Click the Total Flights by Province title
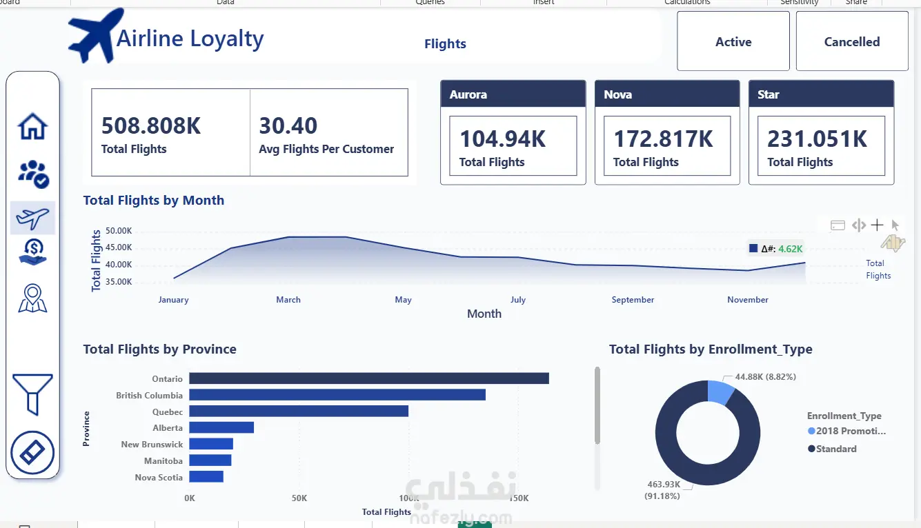This screenshot has width=921, height=528. coord(159,349)
